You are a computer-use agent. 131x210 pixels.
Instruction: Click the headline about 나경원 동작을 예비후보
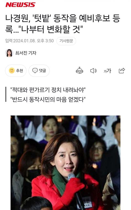pos(63,24)
